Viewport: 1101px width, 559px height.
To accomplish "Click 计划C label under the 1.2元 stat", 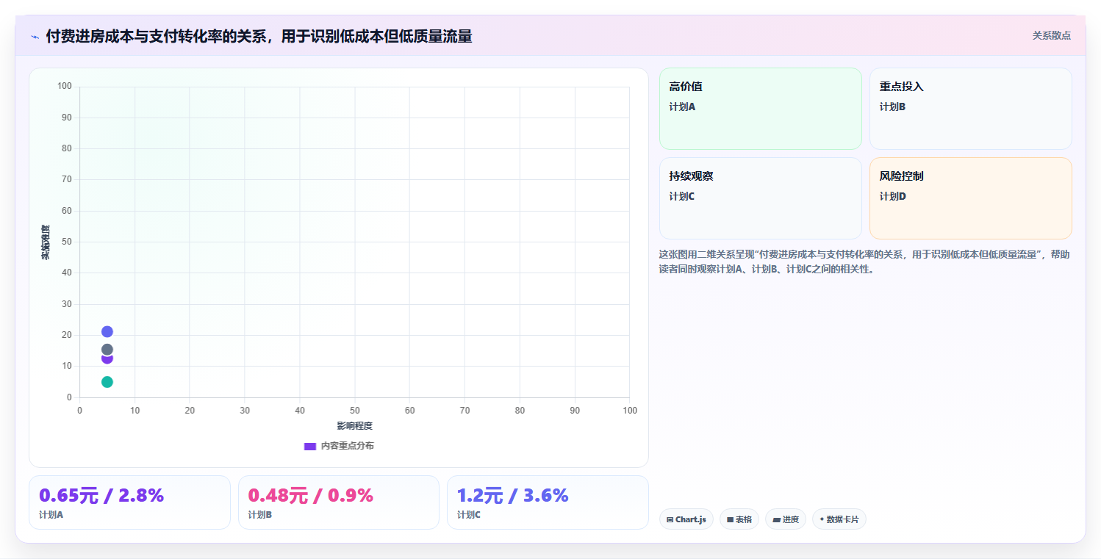I will click(x=469, y=515).
